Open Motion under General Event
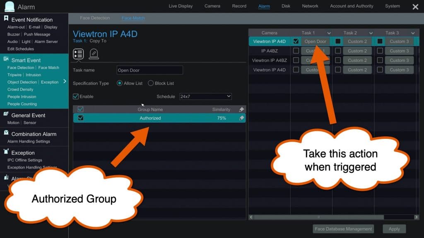This screenshot has height=238, width=424. tap(13, 122)
